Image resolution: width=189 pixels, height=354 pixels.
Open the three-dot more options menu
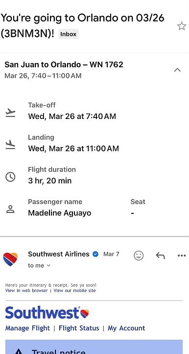pyautogui.click(x=182, y=256)
